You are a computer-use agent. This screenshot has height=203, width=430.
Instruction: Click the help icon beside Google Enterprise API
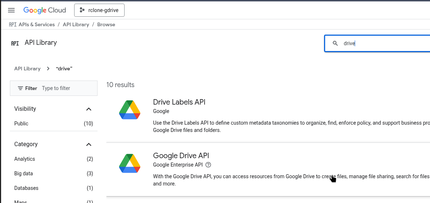tap(208, 165)
